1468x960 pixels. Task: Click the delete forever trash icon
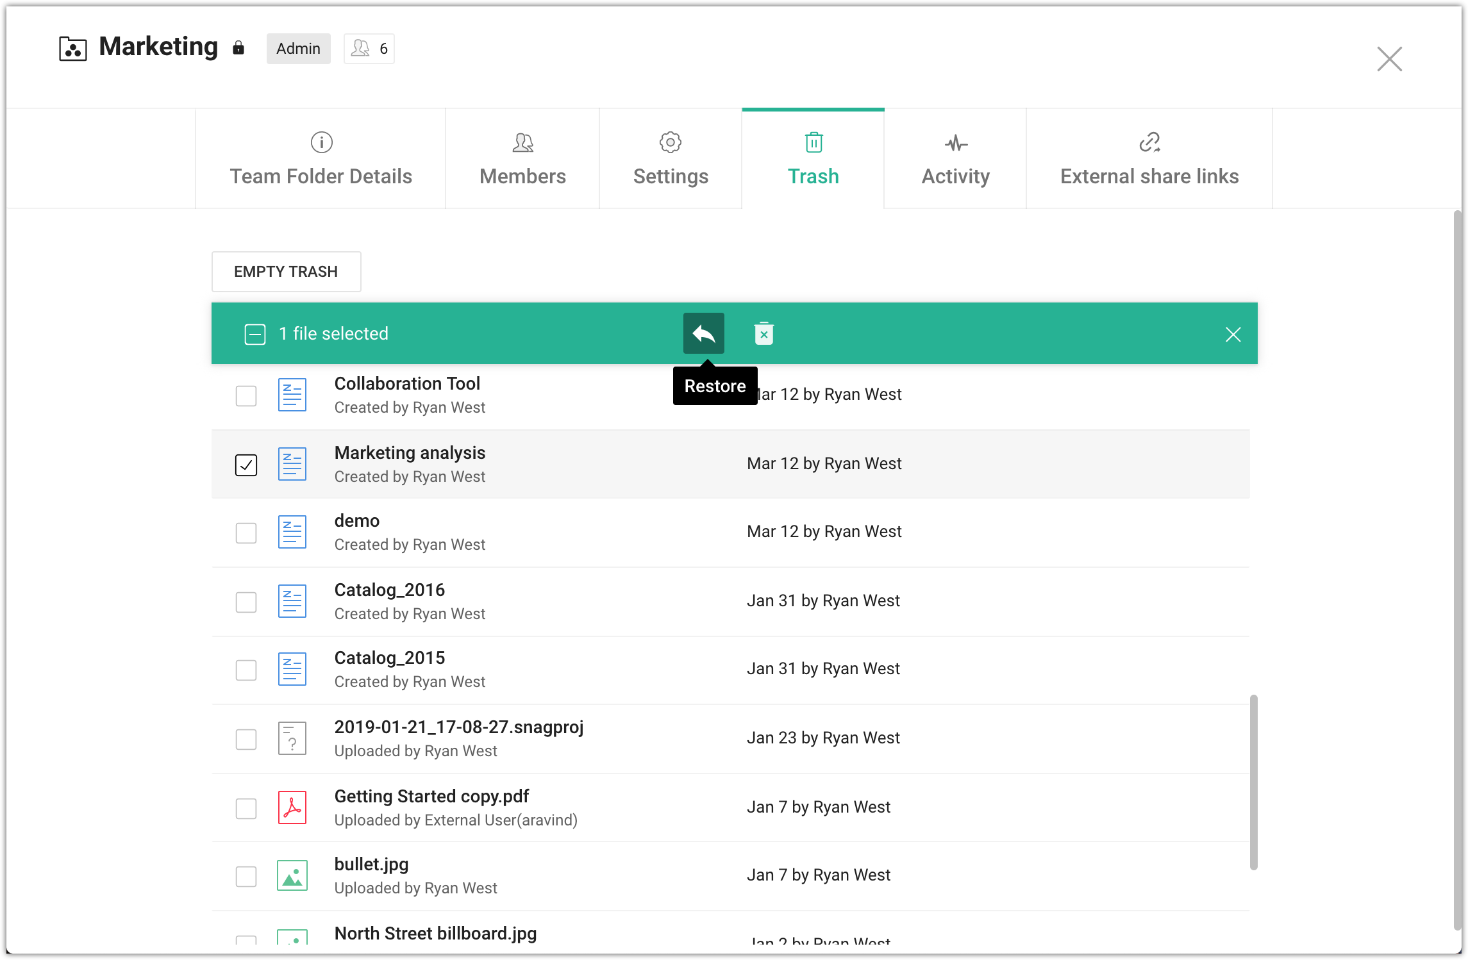tap(763, 334)
